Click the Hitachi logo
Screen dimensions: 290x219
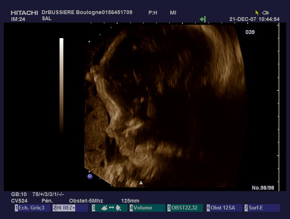coord(24,13)
